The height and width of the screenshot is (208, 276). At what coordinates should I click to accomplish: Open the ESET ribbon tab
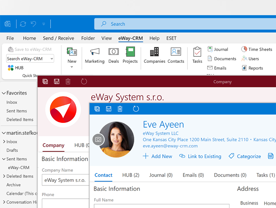[171, 38]
